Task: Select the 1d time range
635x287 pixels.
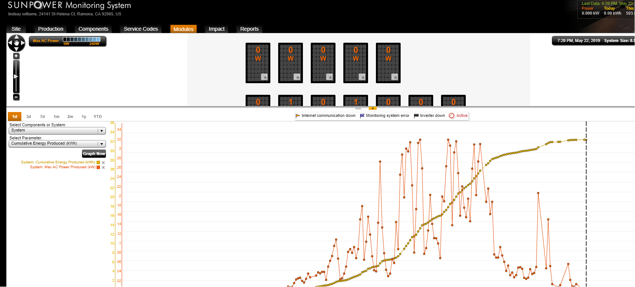Action: (15, 117)
